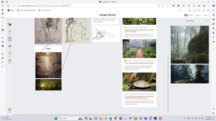Open the arrow Color picker tool
The image size is (216, 121).
click(10, 25)
